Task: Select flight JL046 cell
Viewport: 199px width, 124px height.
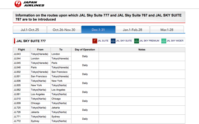Action: (21, 68)
